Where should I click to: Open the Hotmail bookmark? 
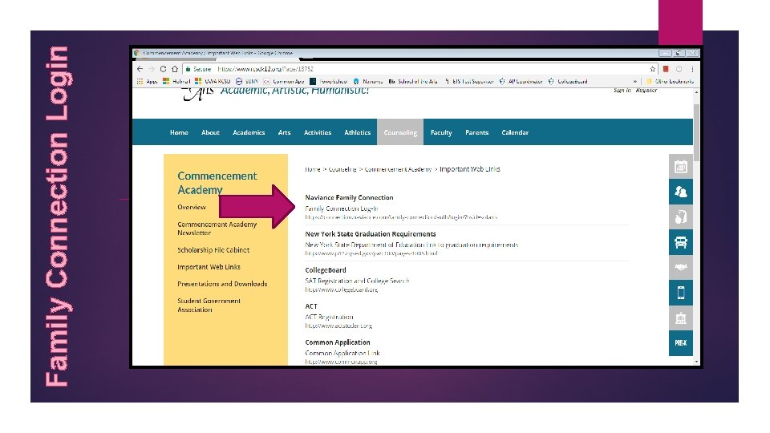point(176,82)
